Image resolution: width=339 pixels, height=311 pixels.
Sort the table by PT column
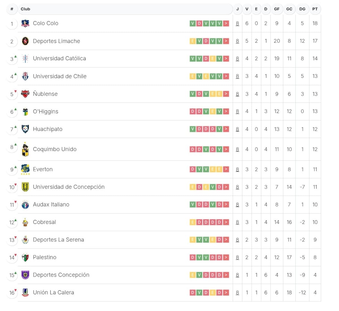click(315, 9)
